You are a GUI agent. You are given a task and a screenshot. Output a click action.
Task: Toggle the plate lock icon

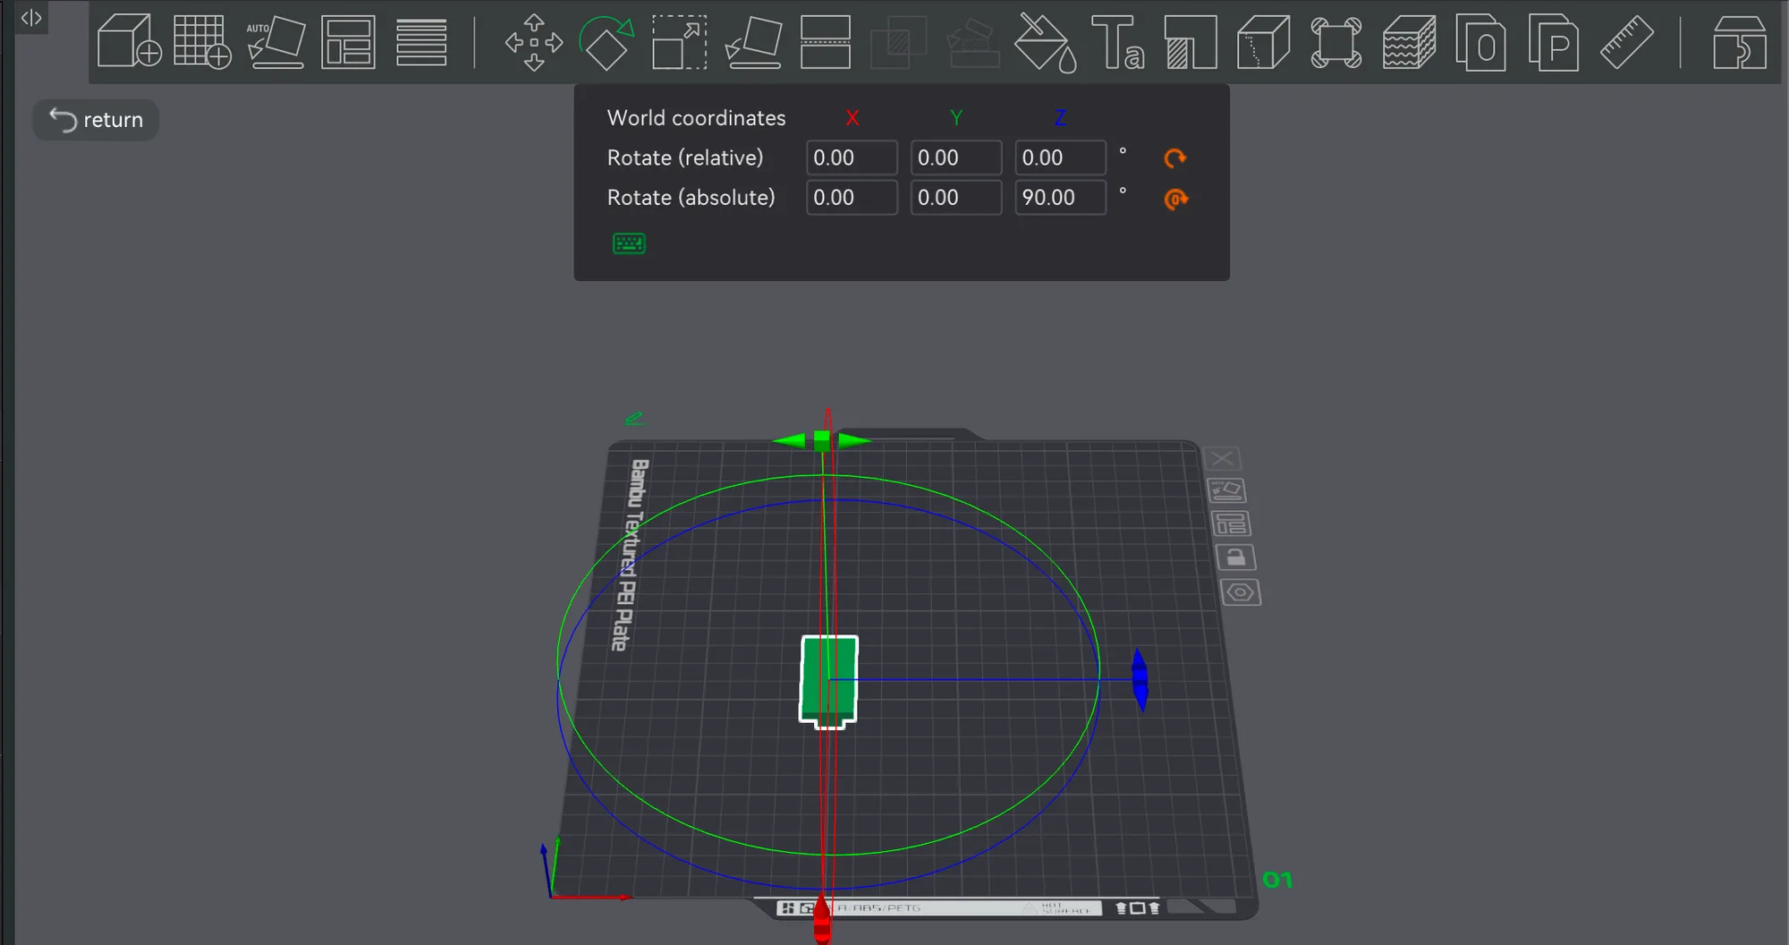(1236, 558)
